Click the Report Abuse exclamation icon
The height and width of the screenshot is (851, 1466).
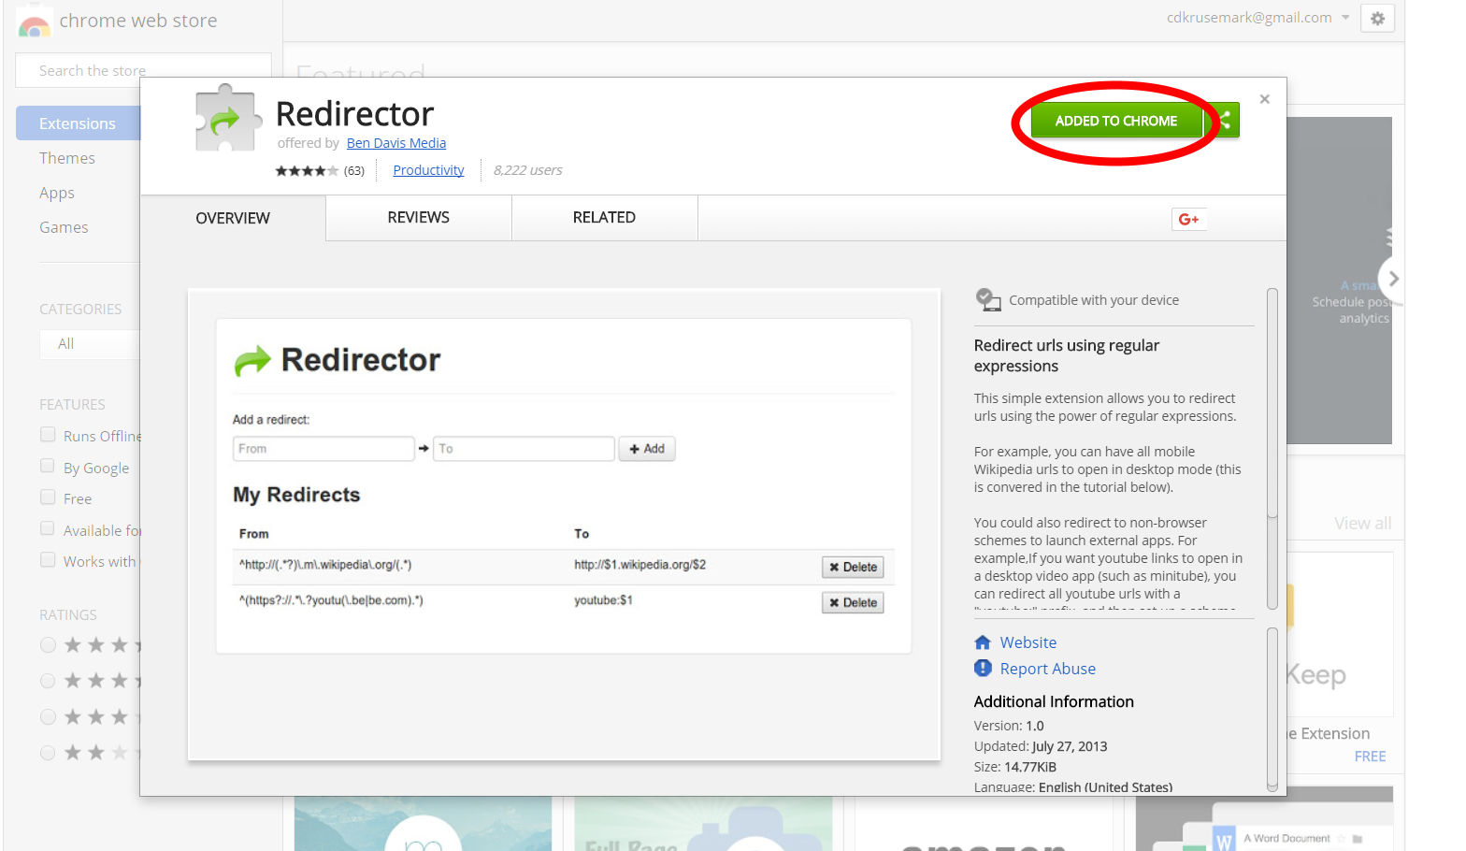[x=983, y=668]
